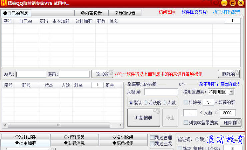Image resolution: width=247 pixels, height=150 pixels.
Task: Click the 群数 column header
Action: 101,21
